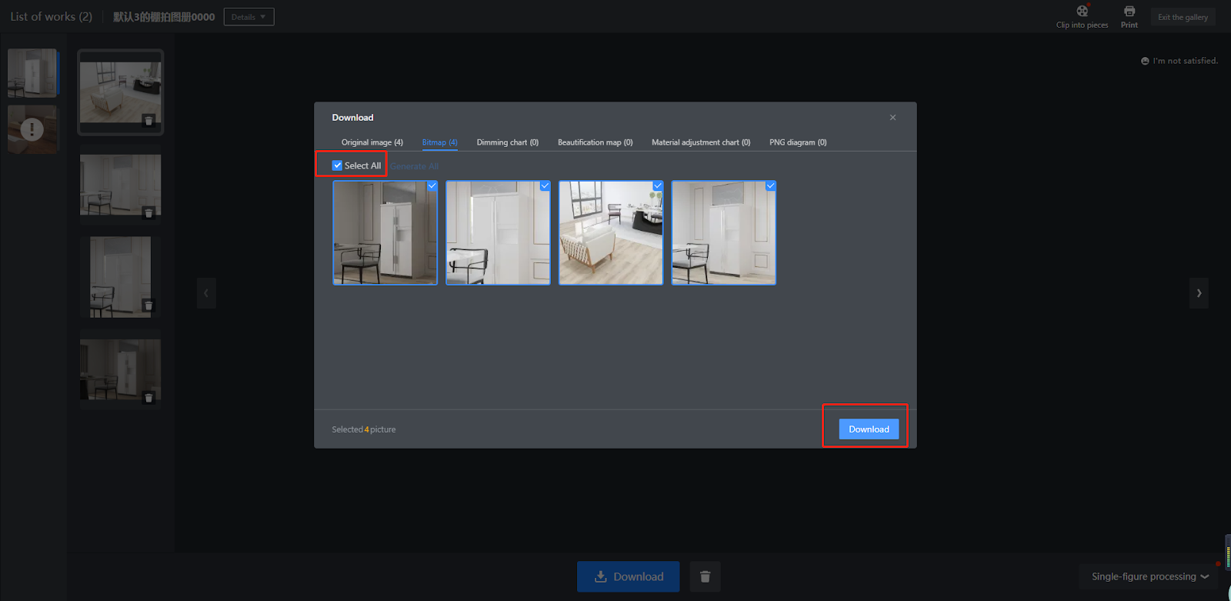Deselect the first wardrobe image checkbox
The width and height of the screenshot is (1231, 601).
[432, 186]
